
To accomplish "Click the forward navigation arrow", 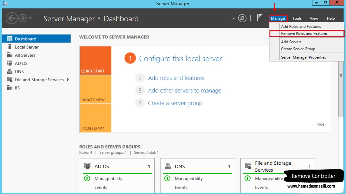I will [x=22, y=18].
